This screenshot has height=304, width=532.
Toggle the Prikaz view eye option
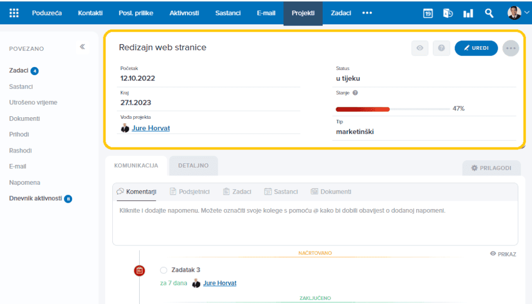[503, 254]
